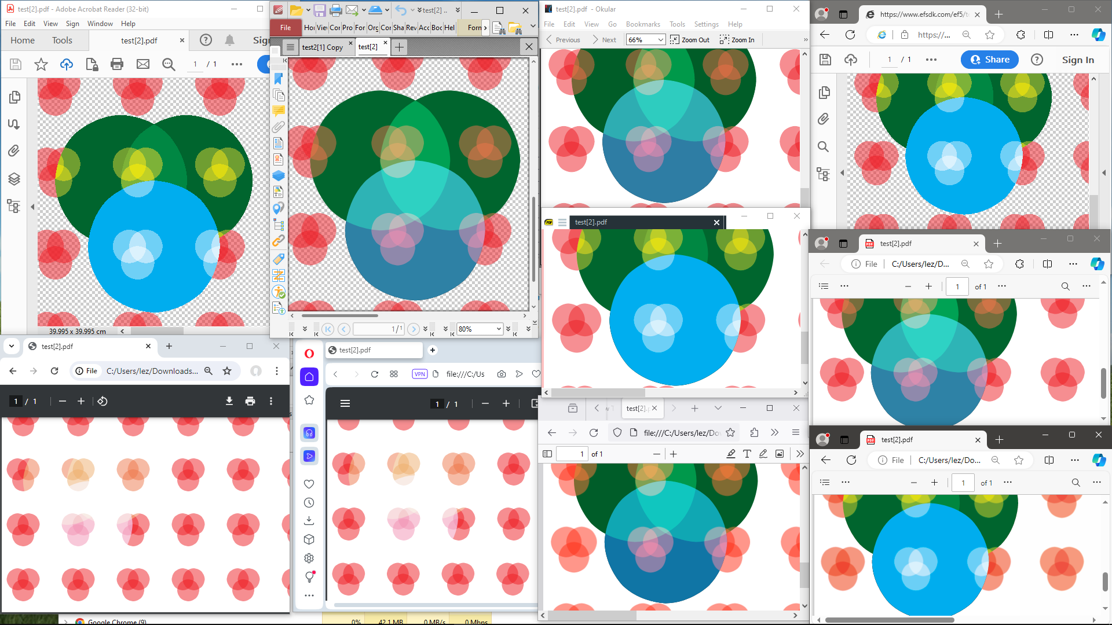Click the View menu in Okular menu bar
This screenshot has height=625, width=1112.
592,24
